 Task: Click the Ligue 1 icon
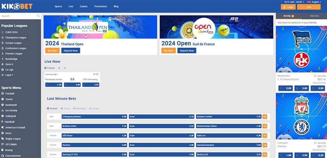point(3,75)
